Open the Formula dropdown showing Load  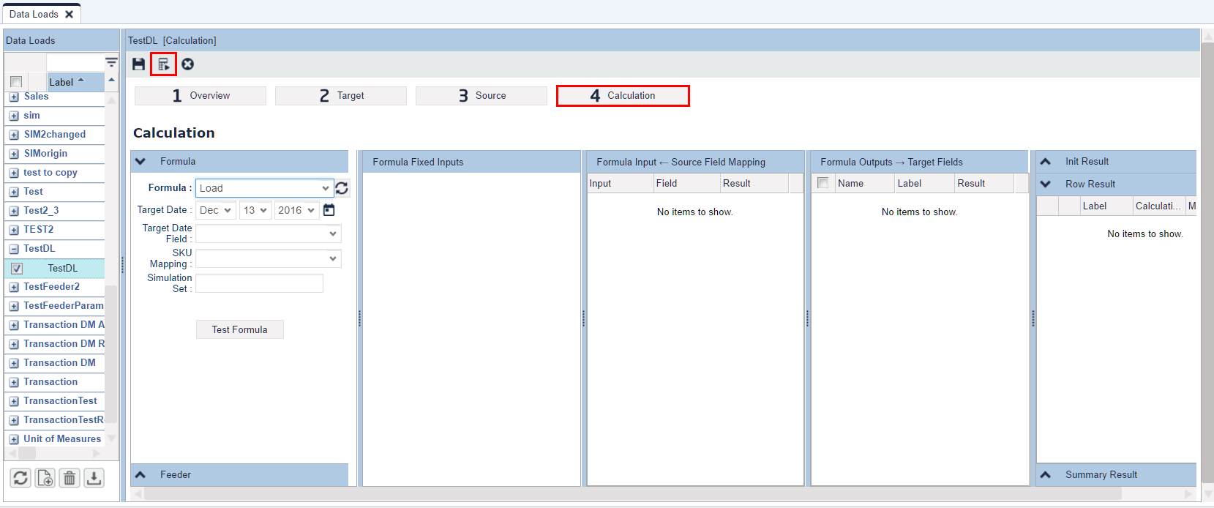coord(264,188)
